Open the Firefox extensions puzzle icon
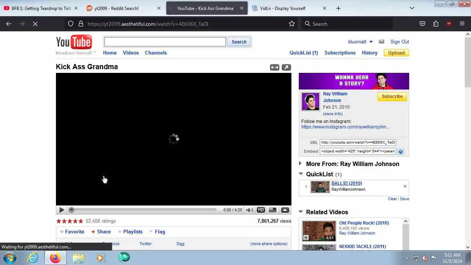Viewport: 471px width, 265px height. pyautogui.click(x=436, y=24)
